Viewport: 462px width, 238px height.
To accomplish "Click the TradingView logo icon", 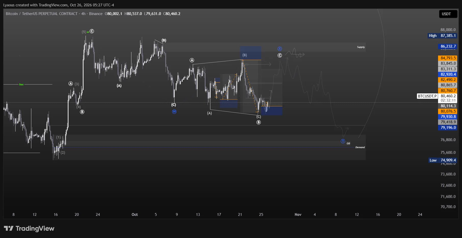I will click(9, 228).
